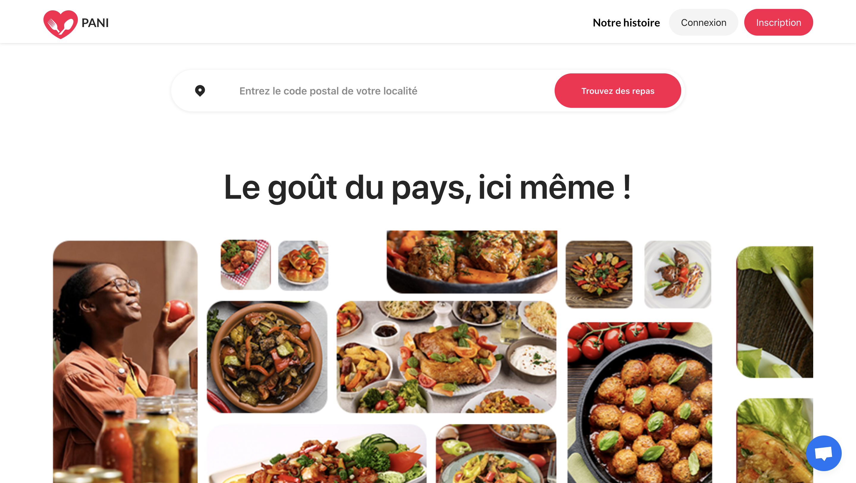
Task: Click the location pin icon in search bar
Action: pos(200,91)
